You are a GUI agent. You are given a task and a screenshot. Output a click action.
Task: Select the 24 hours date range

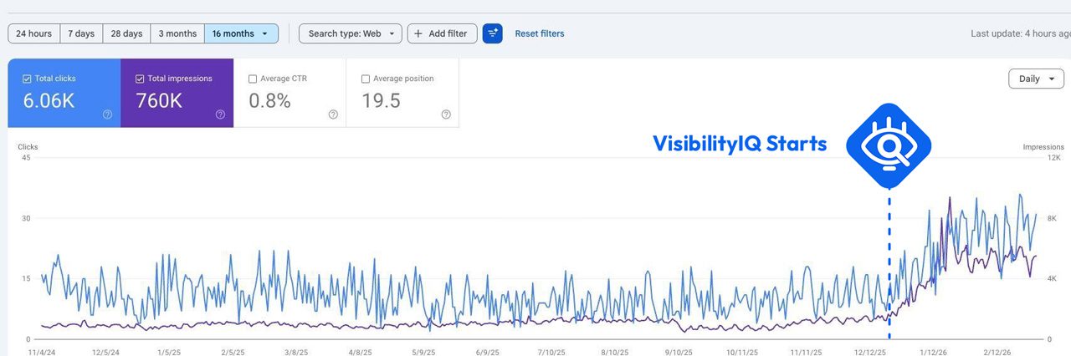(x=34, y=33)
